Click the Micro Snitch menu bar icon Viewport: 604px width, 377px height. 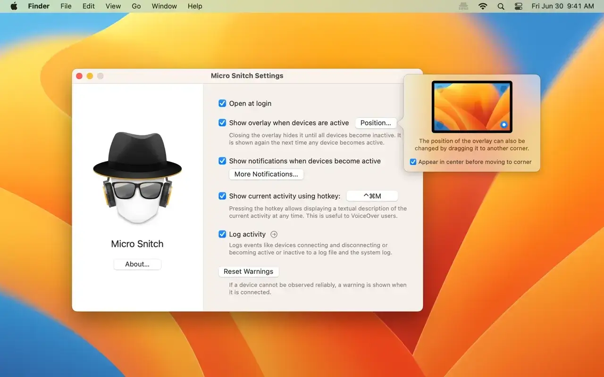coord(463,6)
